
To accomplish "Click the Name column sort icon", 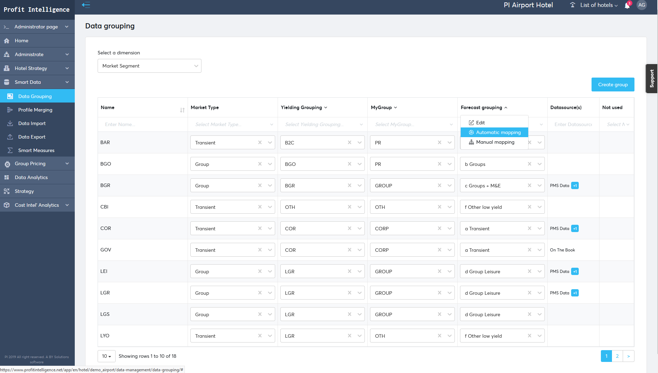I will coord(182,110).
